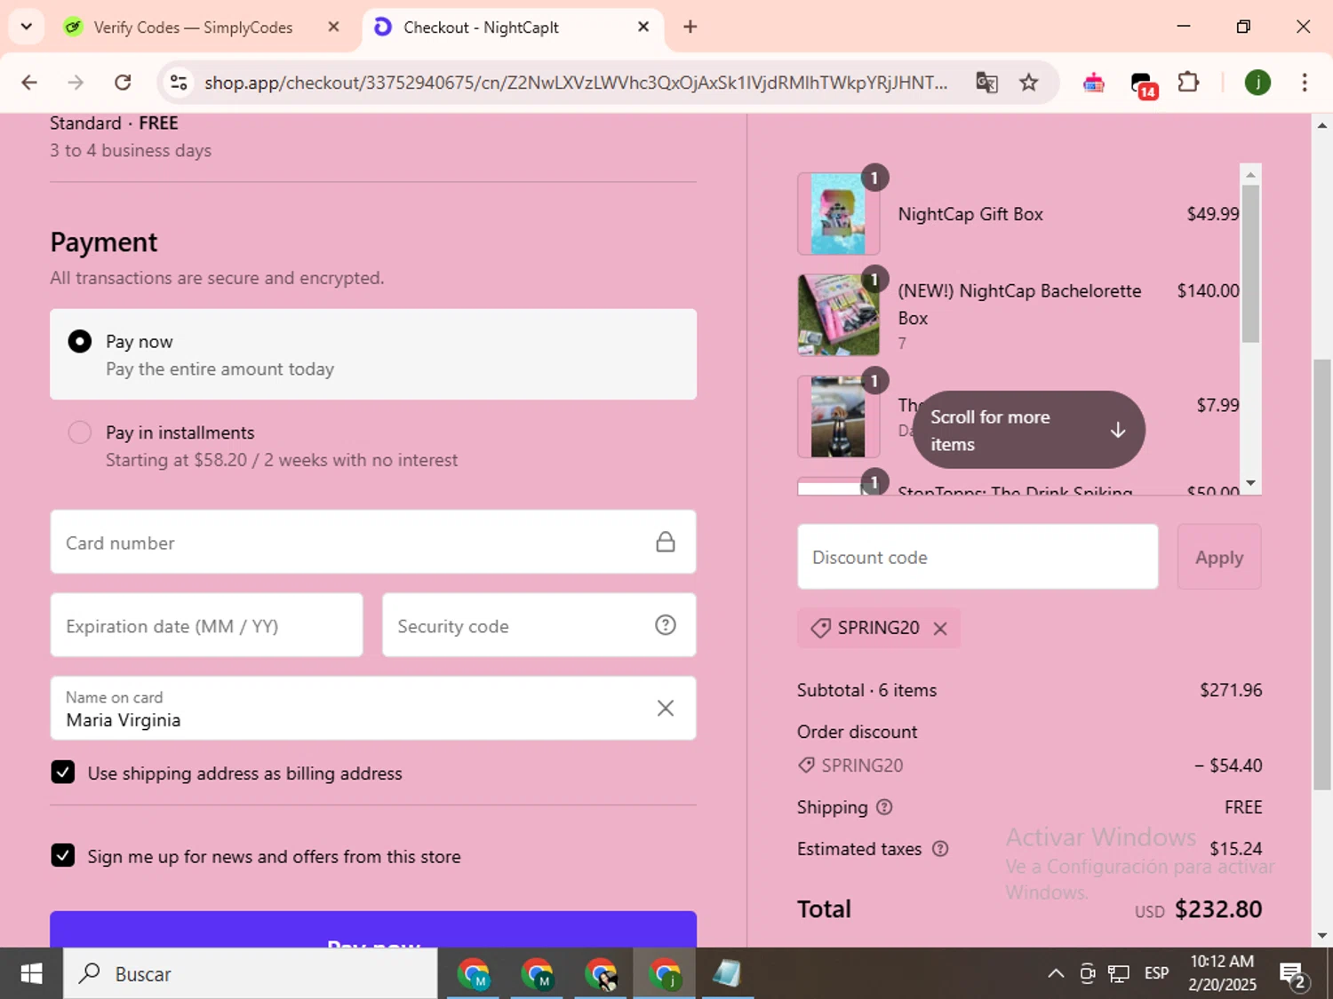Click the translate page icon
This screenshot has width=1333, height=999.
(986, 83)
